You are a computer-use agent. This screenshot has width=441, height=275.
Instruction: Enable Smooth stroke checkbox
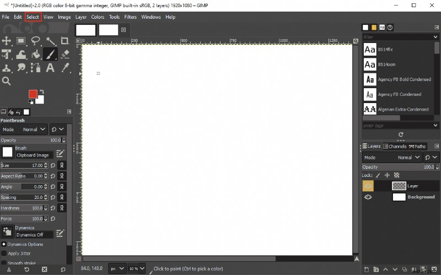(4, 263)
